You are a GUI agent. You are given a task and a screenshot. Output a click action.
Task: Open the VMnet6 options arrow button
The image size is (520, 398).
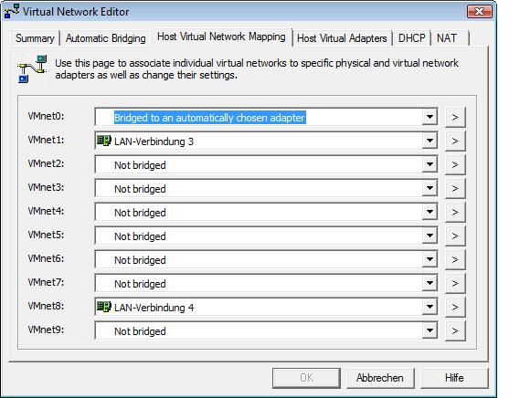coord(455,259)
